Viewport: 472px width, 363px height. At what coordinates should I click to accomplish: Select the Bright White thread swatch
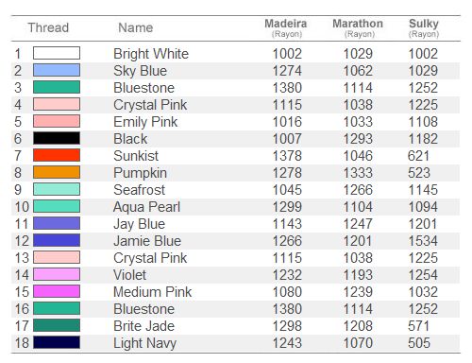click(x=57, y=53)
